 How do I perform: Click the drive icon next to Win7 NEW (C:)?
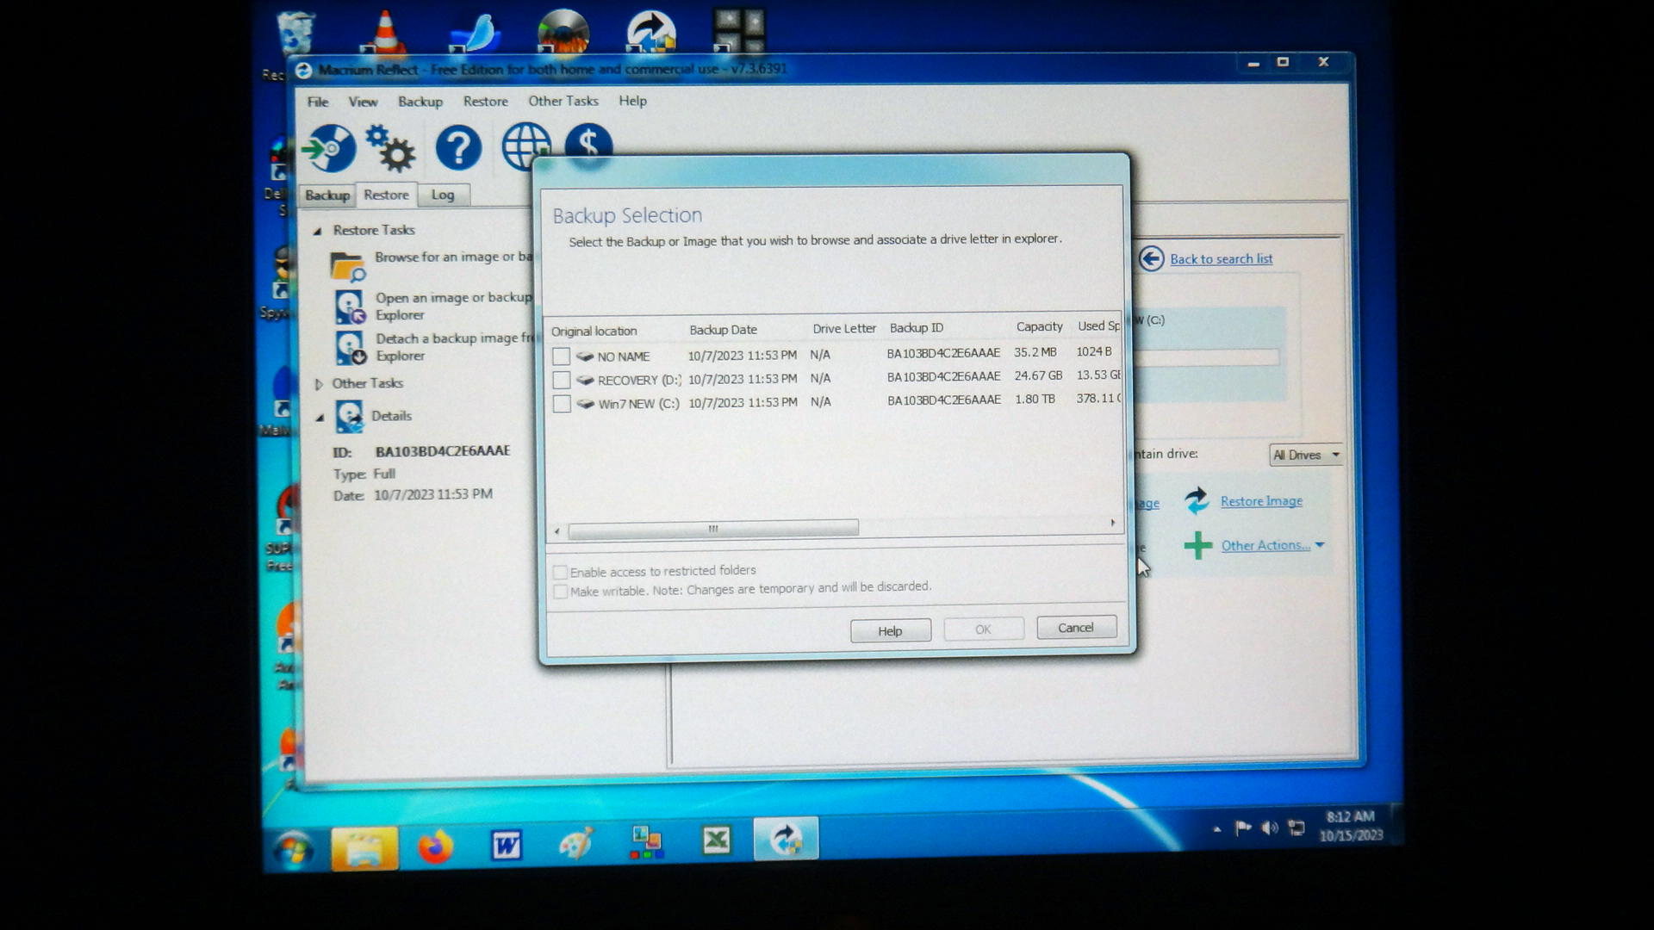[x=585, y=404]
